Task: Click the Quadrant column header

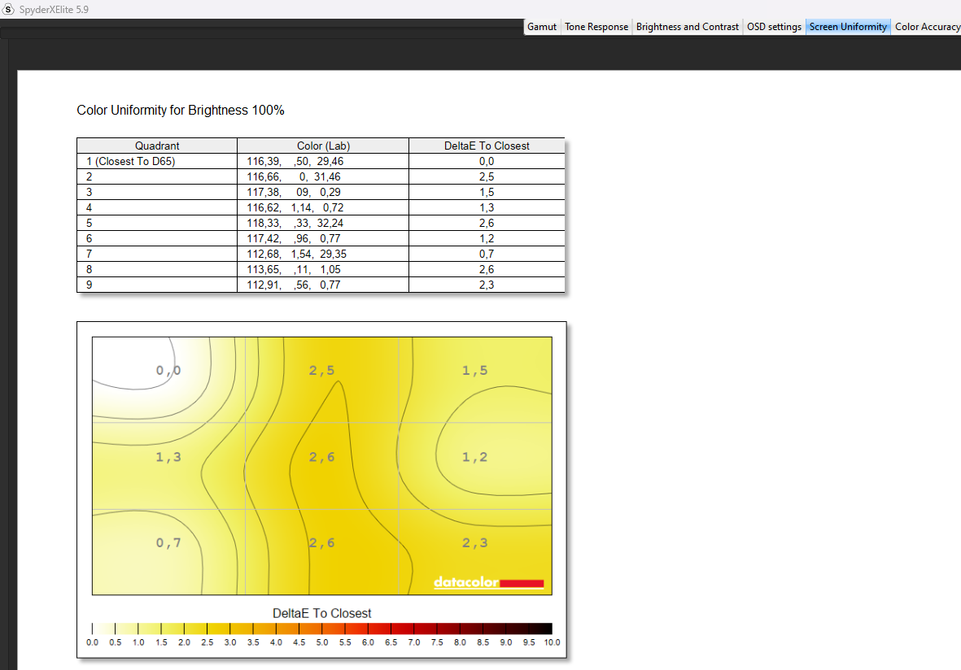Action: 157,146
